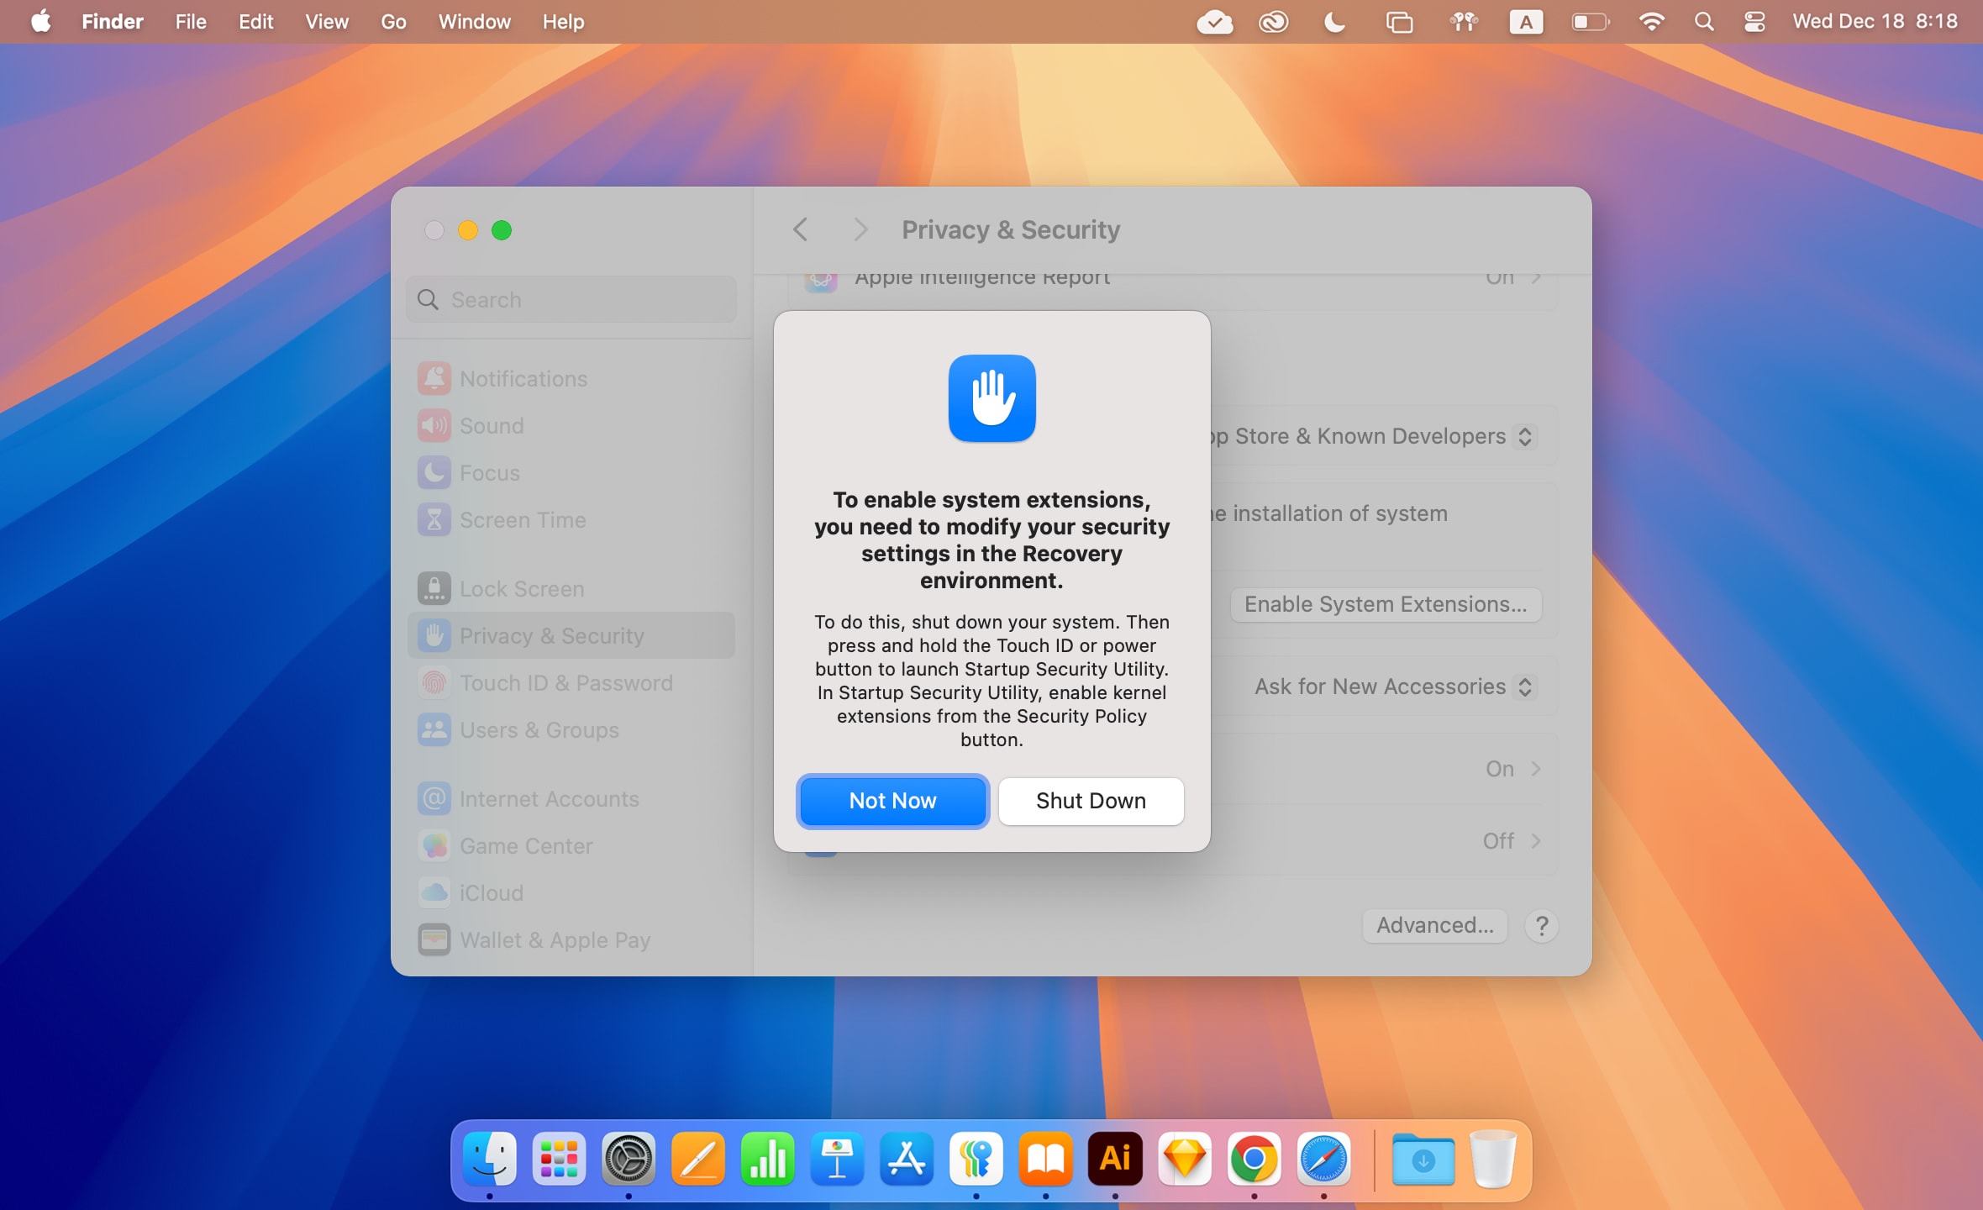Select Sound settings in the sidebar
This screenshot has width=1983, height=1210.
[x=491, y=425]
